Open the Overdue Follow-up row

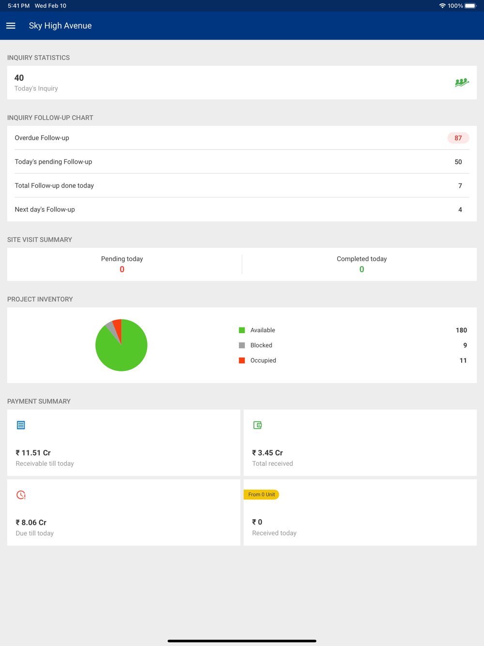point(242,138)
